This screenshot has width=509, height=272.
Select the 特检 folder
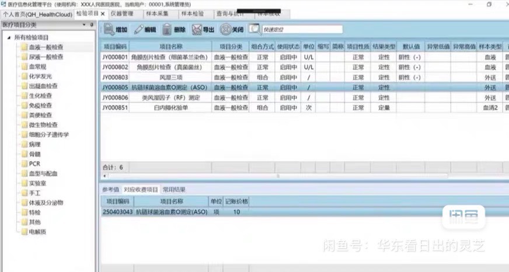31,213
